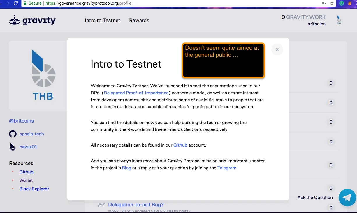Image resolution: width=357 pixels, height=213 pixels.
Task: Click the THB profile picture
Action: [43, 75]
